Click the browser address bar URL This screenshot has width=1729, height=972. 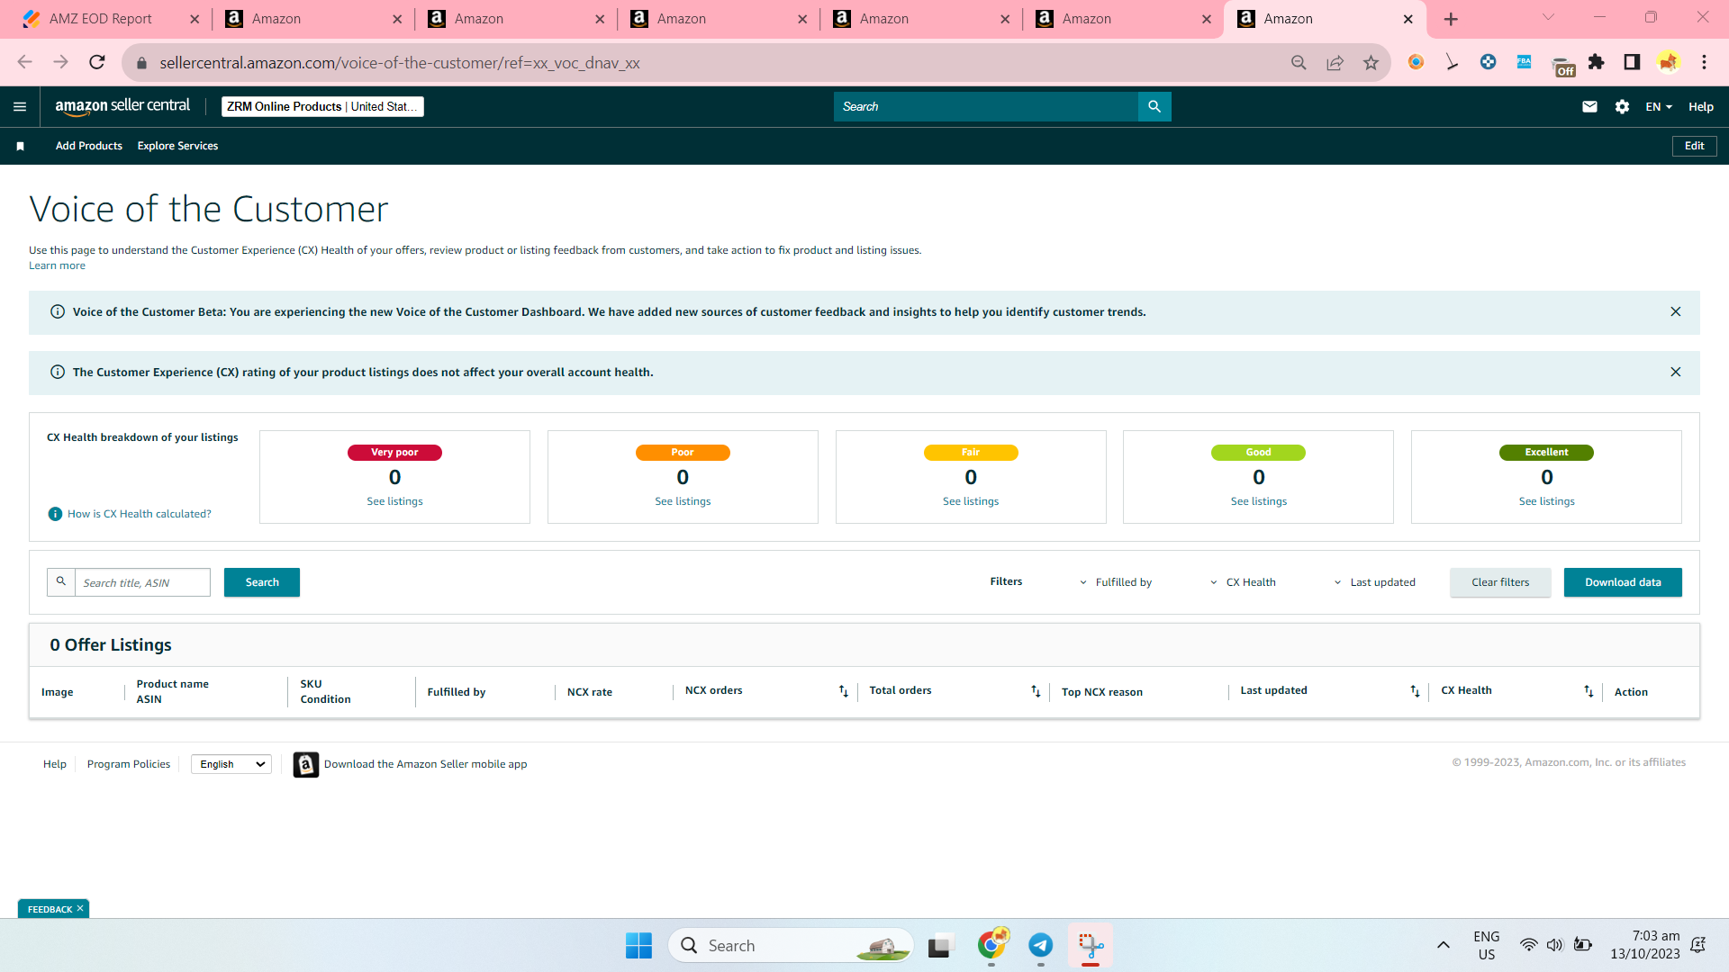tap(400, 63)
